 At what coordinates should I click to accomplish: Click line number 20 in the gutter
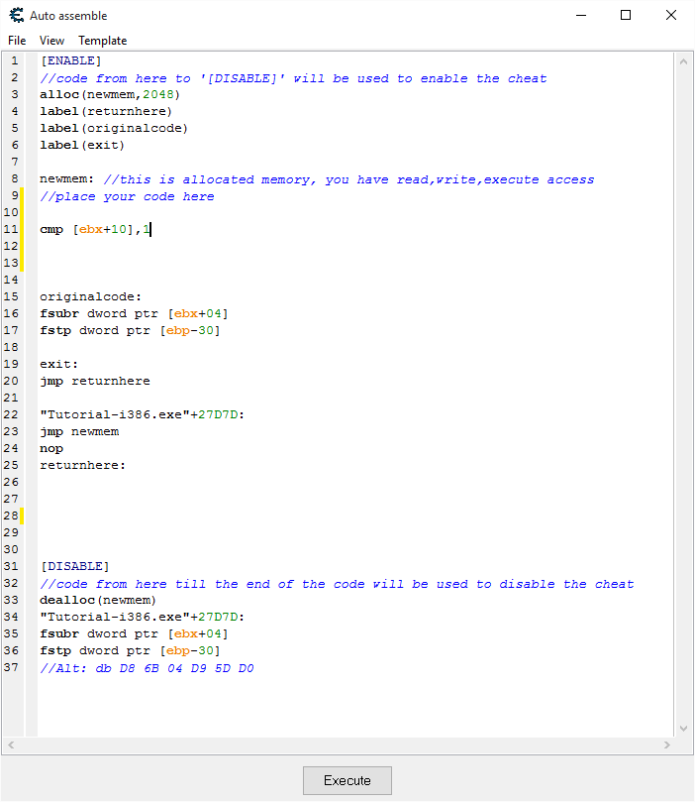[11, 381]
